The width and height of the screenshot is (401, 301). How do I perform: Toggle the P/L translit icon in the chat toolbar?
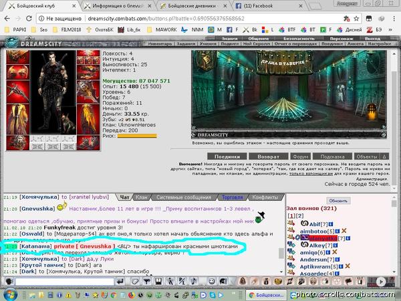pyautogui.click(x=182, y=282)
